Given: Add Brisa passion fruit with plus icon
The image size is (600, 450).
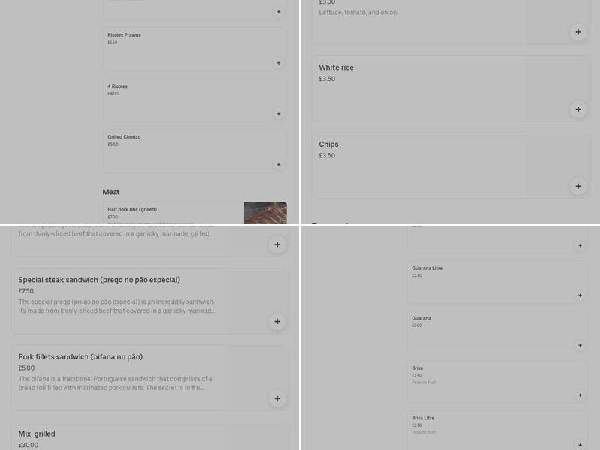Looking at the screenshot, I should (580, 395).
